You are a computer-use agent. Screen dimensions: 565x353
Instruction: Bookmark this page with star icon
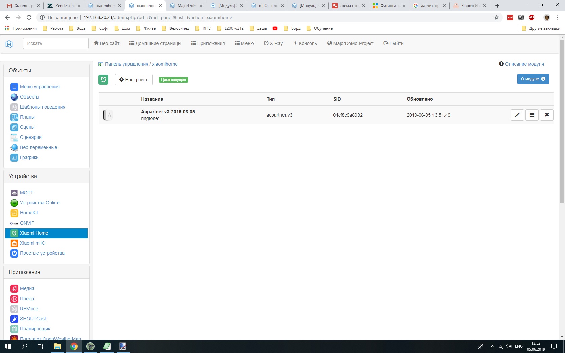(497, 17)
